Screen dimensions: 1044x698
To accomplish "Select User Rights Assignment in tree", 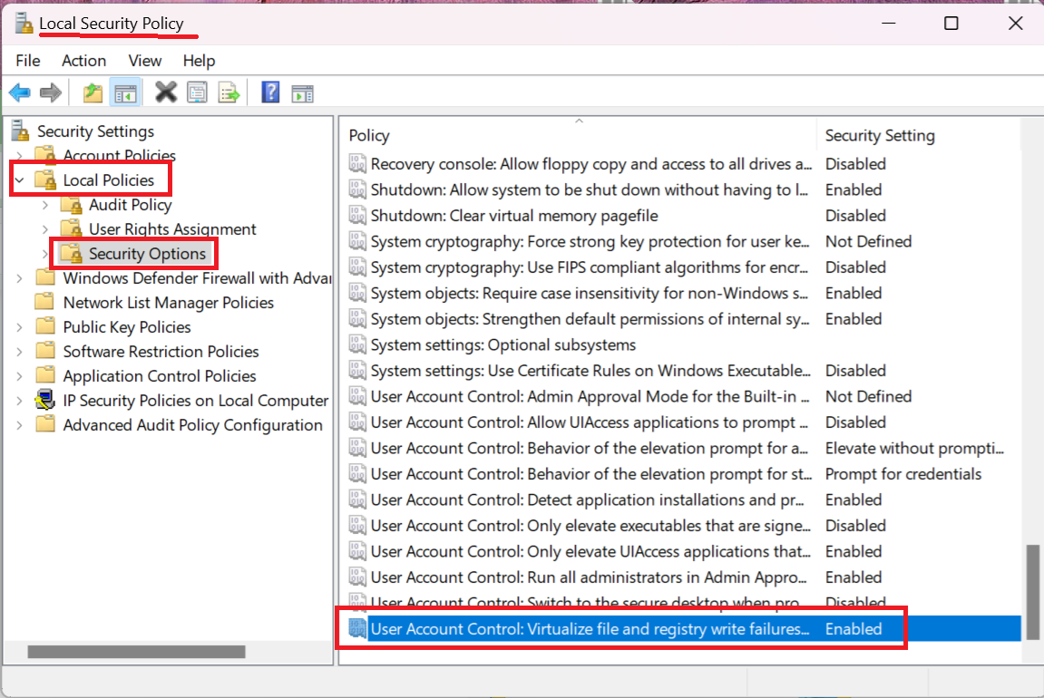I will point(172,229).
